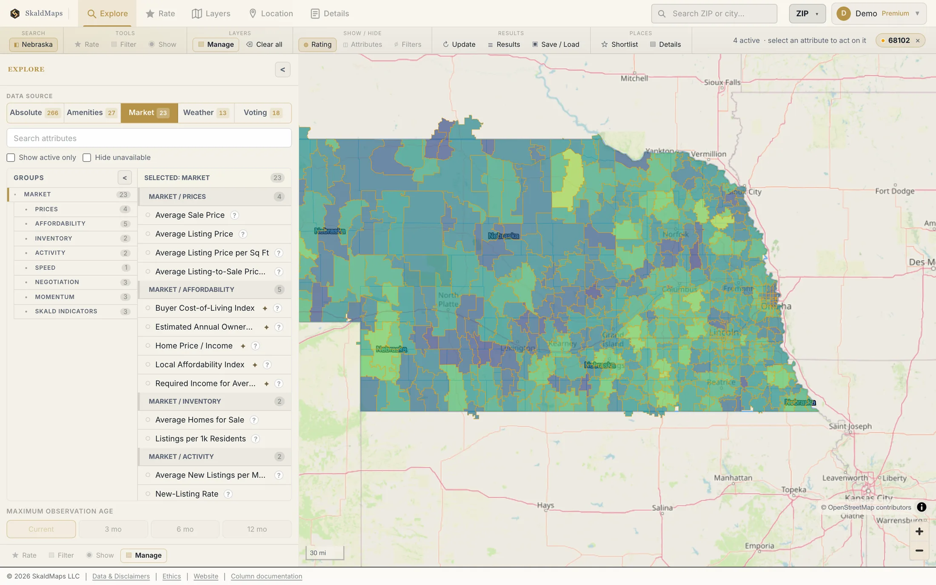Select Voting data source tab
The height and width of the screenshot is (585, 936).
click(x=263, y=113)
